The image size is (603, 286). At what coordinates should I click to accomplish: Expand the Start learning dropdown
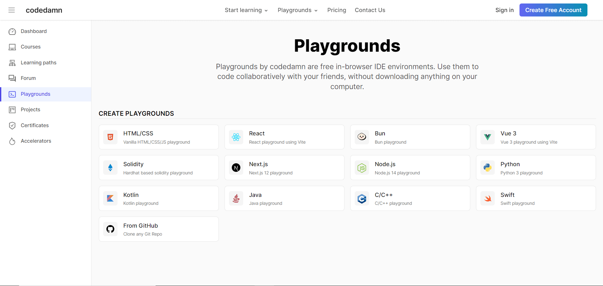[246, 10]
